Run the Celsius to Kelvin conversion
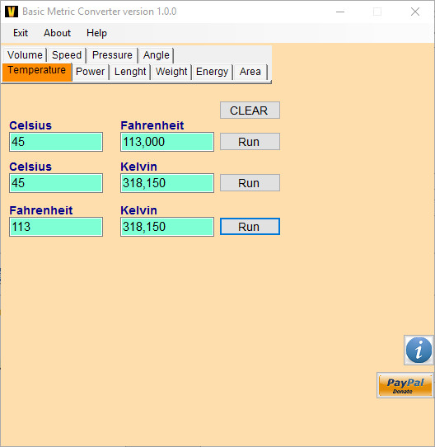The image size is (435, 447). point(250,183)
